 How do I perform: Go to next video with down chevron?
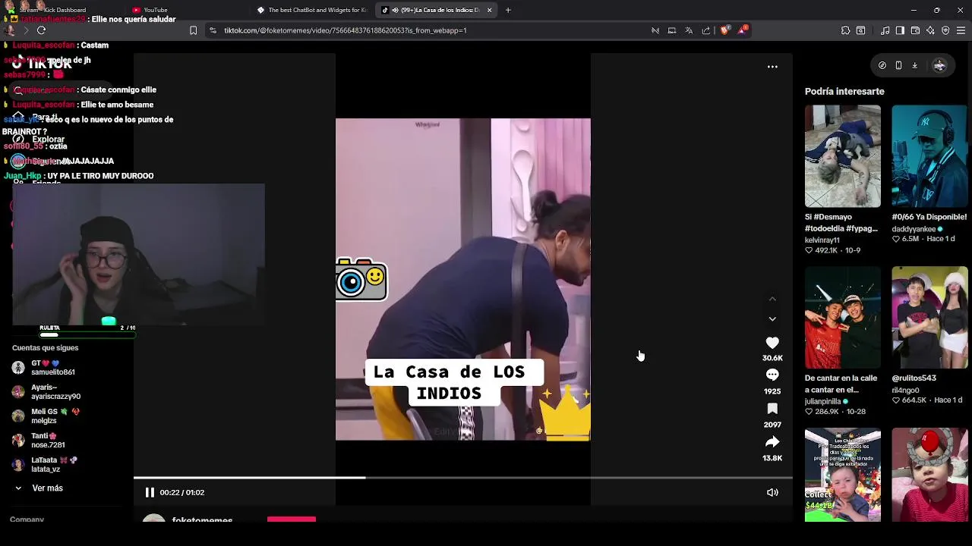pos(772,319)
